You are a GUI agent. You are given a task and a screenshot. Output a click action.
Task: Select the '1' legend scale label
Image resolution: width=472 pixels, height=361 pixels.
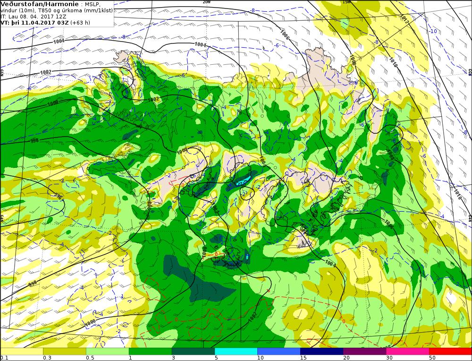point(130,358)
